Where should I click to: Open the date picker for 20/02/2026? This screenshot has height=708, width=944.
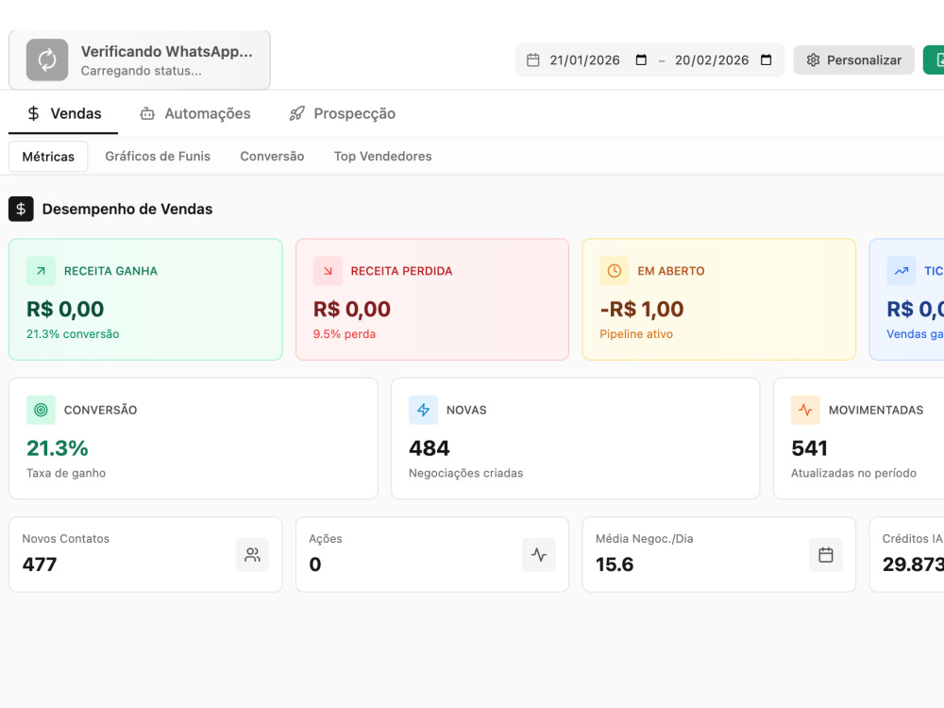[766, 60]
